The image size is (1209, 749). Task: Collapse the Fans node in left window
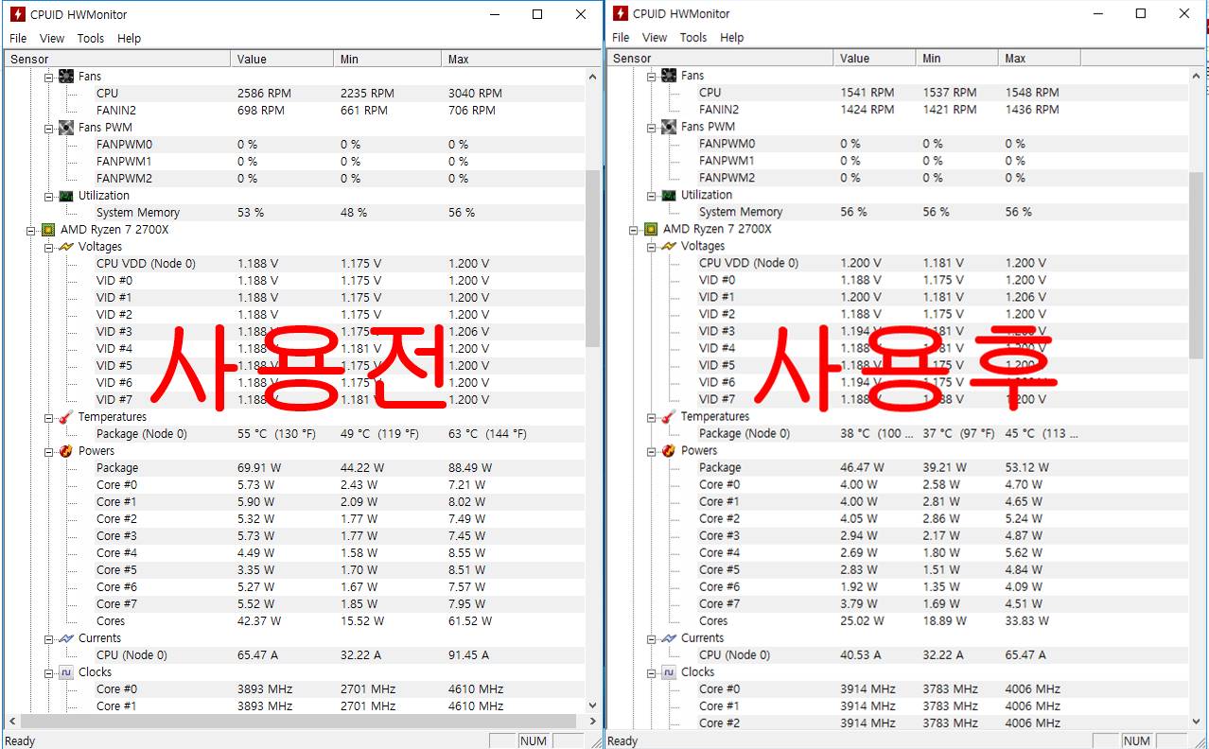(x=49, y=77)
